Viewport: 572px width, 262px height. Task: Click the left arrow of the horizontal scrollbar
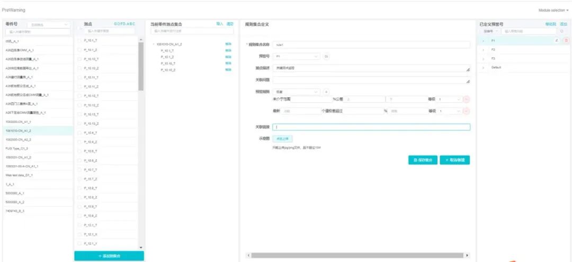[249, 256]
